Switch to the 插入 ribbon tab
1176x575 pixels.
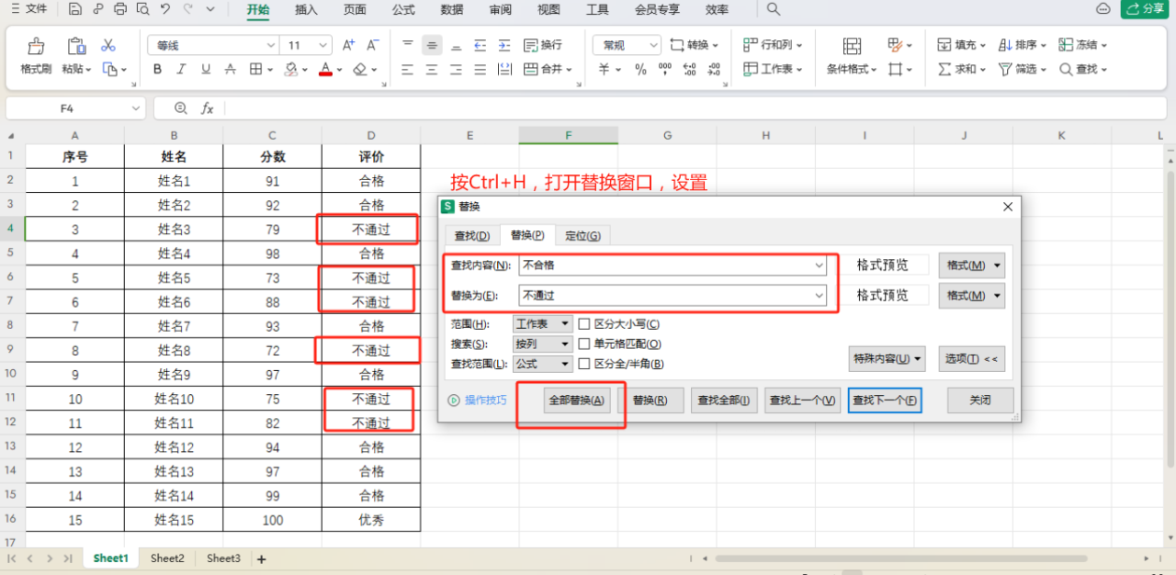307,9
